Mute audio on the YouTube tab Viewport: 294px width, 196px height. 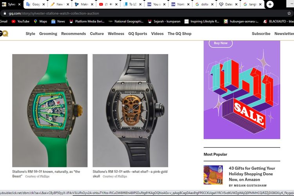pos(111,5)
